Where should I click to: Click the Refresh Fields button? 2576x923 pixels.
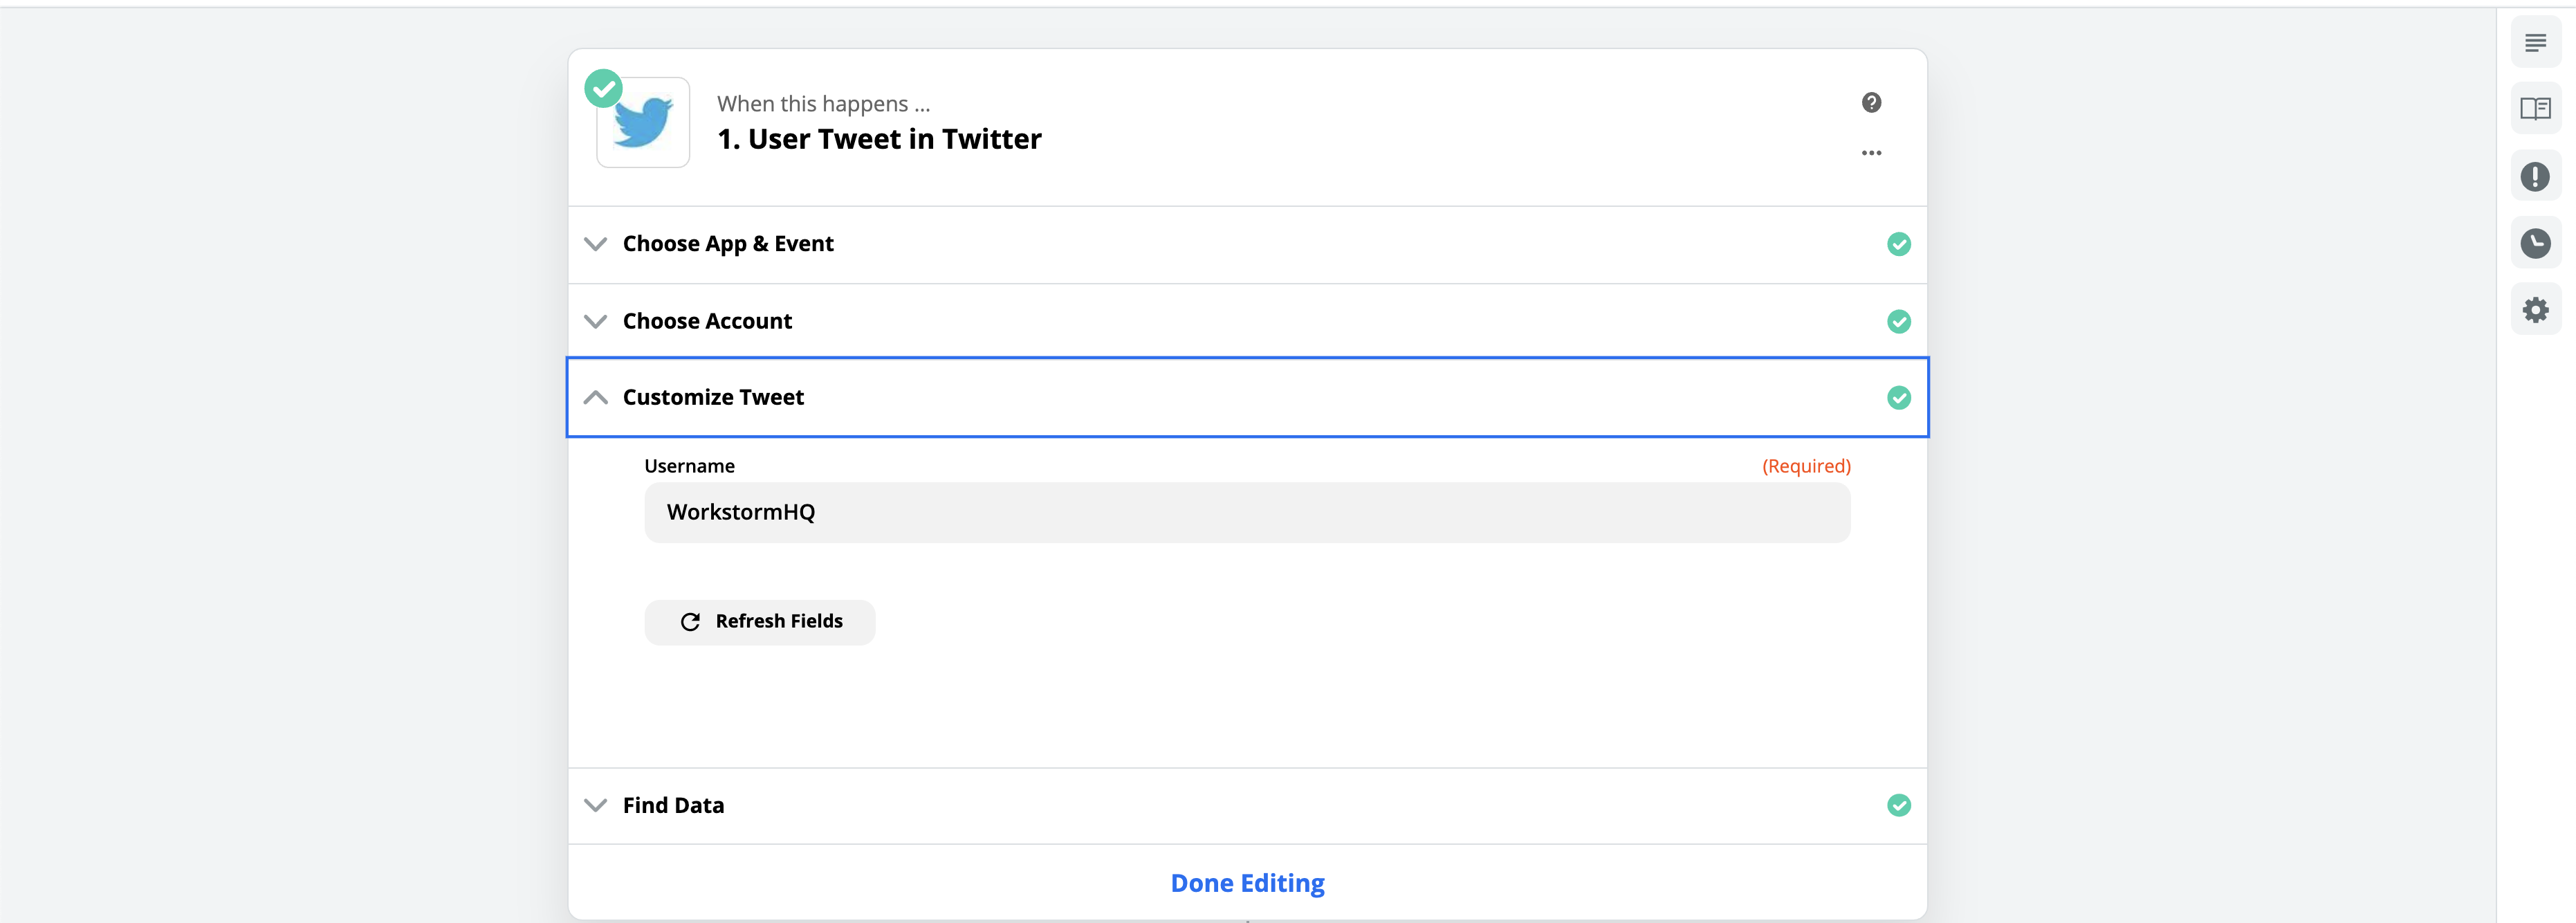[760, 622]
